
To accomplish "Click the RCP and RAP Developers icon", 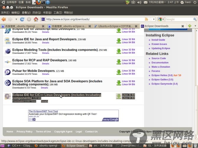I will pos(8,62).
